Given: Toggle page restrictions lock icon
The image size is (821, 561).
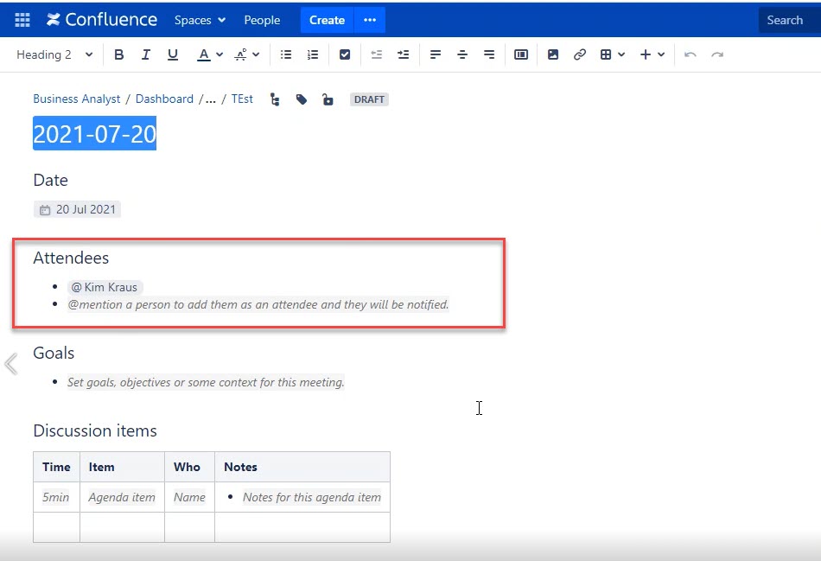Looking at the screenshot, I should (328, 99).
